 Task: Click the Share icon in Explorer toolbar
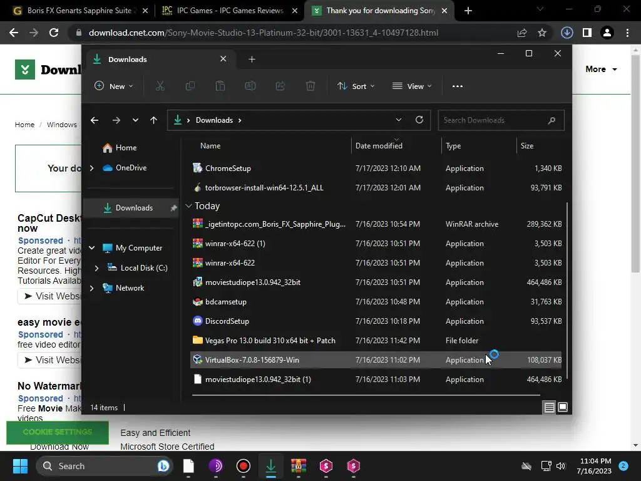click(x=280, y=86)
